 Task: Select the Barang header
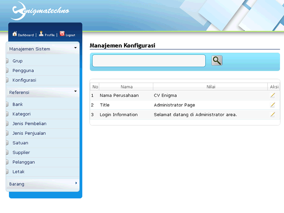(x=43, y=184)
